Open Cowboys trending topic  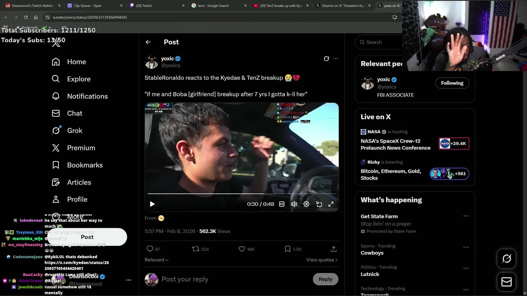pos(372,253)
